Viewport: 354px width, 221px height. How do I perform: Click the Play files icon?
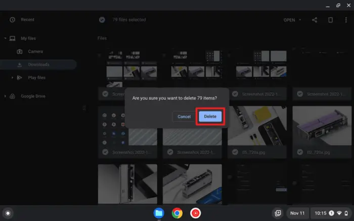coord(19,78)
